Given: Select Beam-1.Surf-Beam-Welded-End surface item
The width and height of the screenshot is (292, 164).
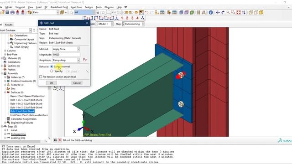Looking at the screenshot, I should coord(27,96).
